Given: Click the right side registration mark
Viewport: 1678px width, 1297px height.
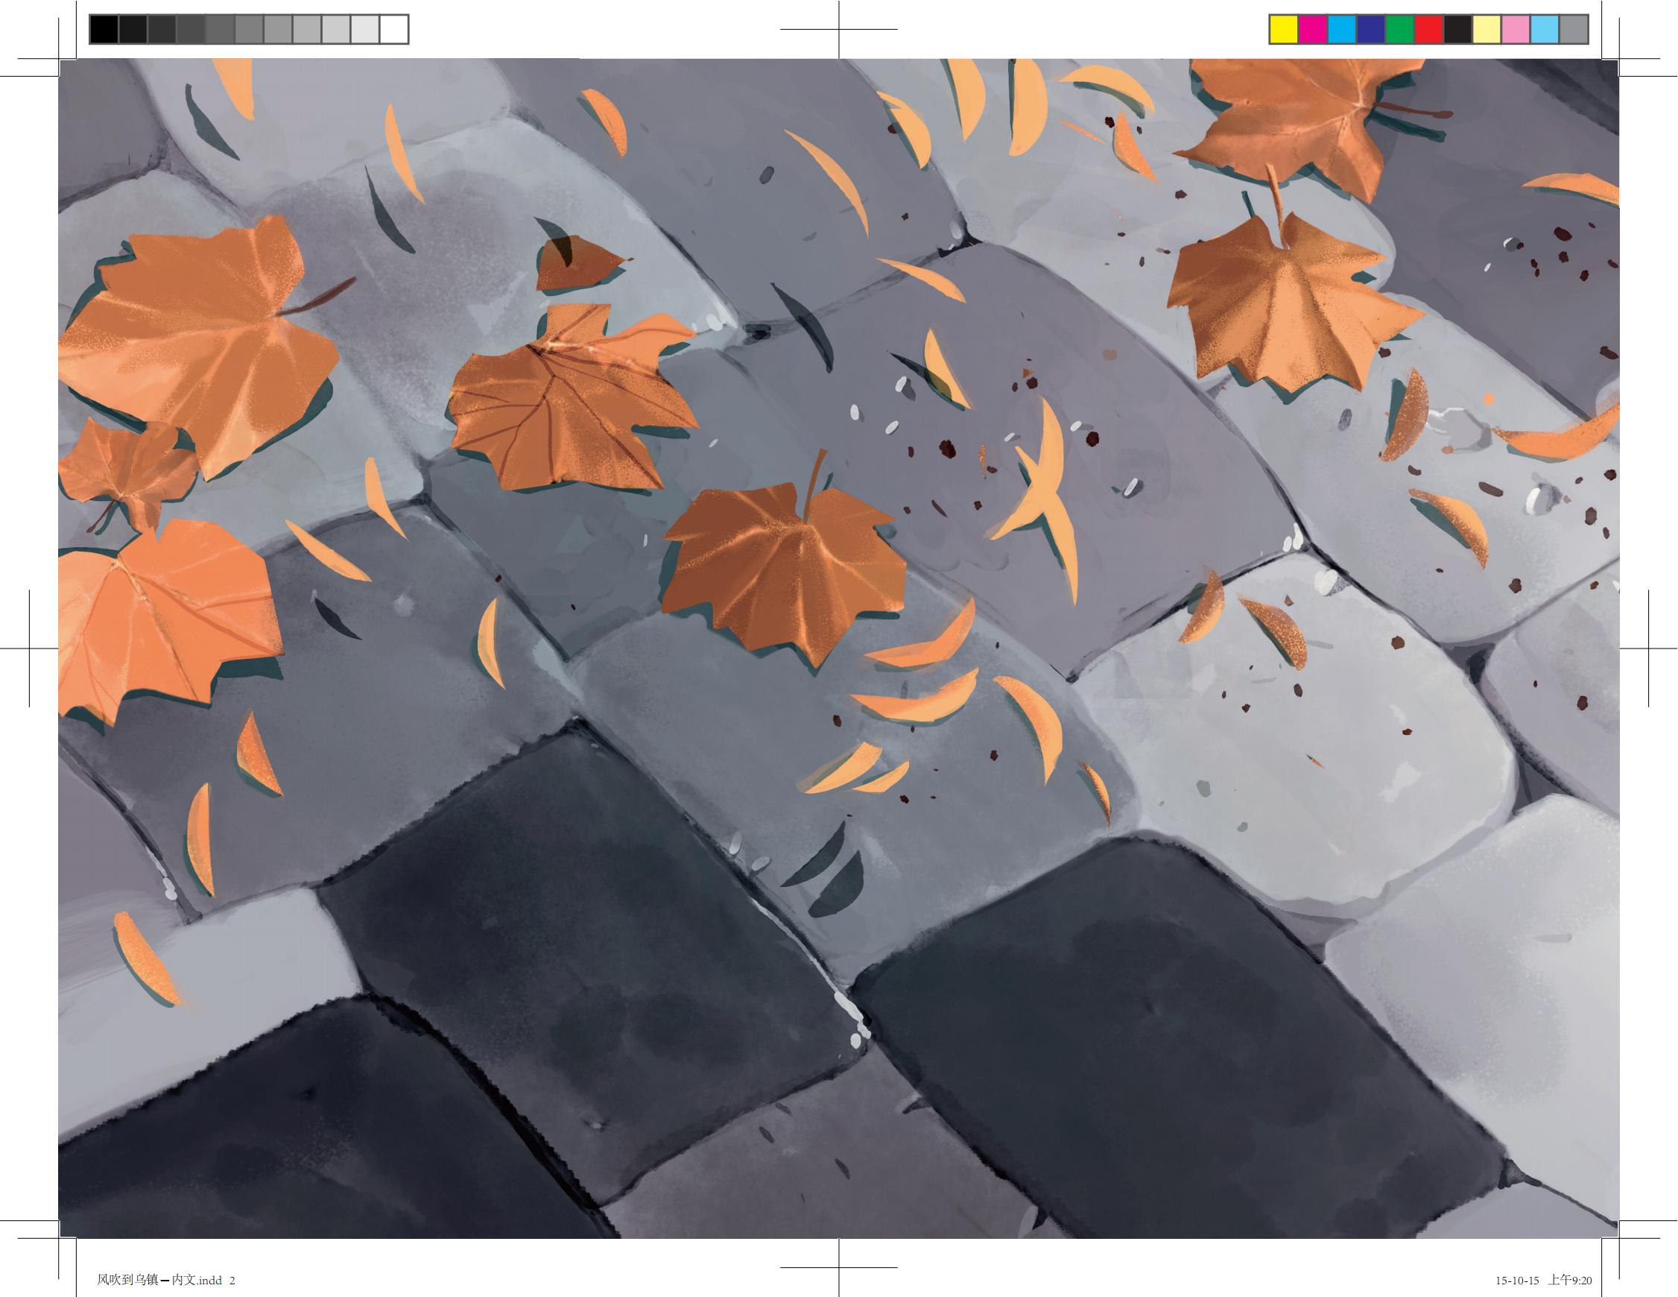Looking at the screenshot, I should (1649, 648).
